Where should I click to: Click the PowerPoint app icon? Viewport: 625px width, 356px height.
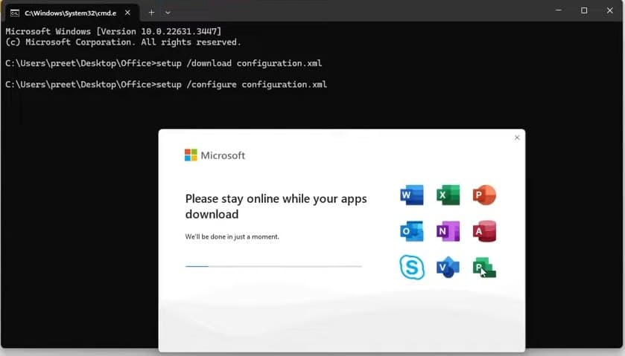point(484,195)
